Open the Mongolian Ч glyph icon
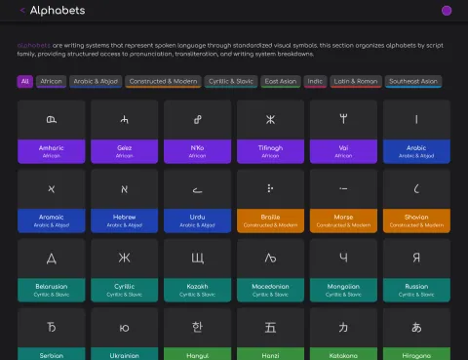 coord(343,258)
